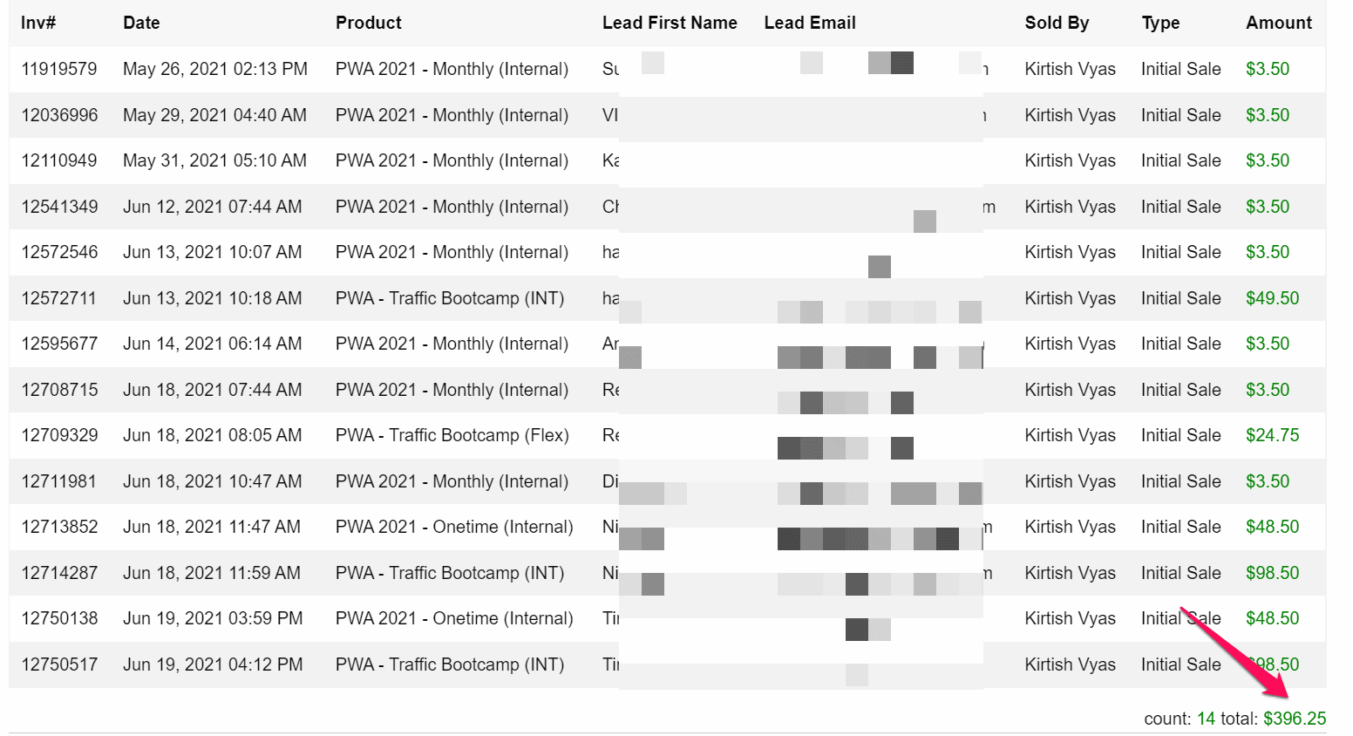The width and height of the screenshot is (1353, 736).
Task: Click the $24.75 amount value
Action: (1272, 435)
